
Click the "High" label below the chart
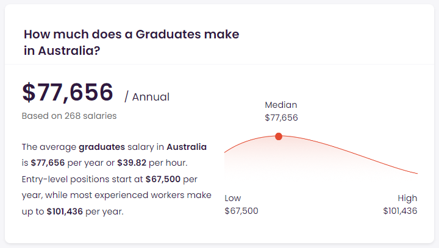coord(407,198)
